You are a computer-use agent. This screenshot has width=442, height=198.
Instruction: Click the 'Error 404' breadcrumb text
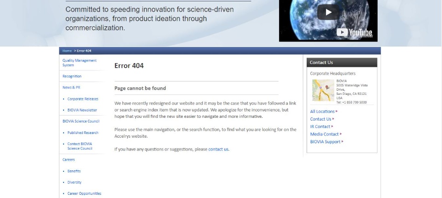tap(84, 51)
